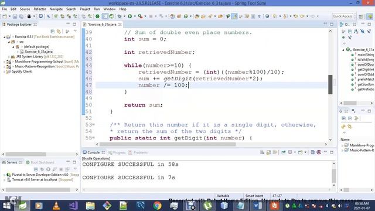
Task: Click the editor vertical scrollbar thumb
Action: [x=330, y=84]
